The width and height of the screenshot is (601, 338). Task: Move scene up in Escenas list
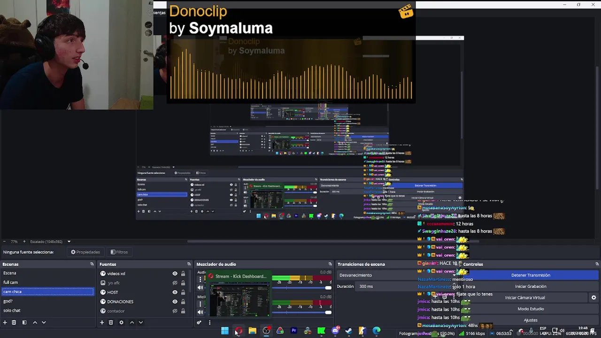(x=35, y=323)
